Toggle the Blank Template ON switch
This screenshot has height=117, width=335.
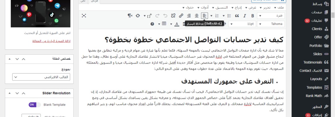click(x=35, y=105)
